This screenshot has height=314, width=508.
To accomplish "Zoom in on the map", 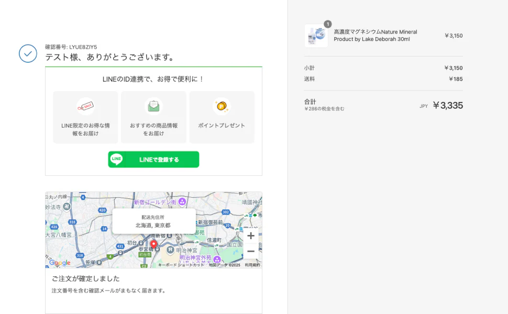I will click(251, 235).
